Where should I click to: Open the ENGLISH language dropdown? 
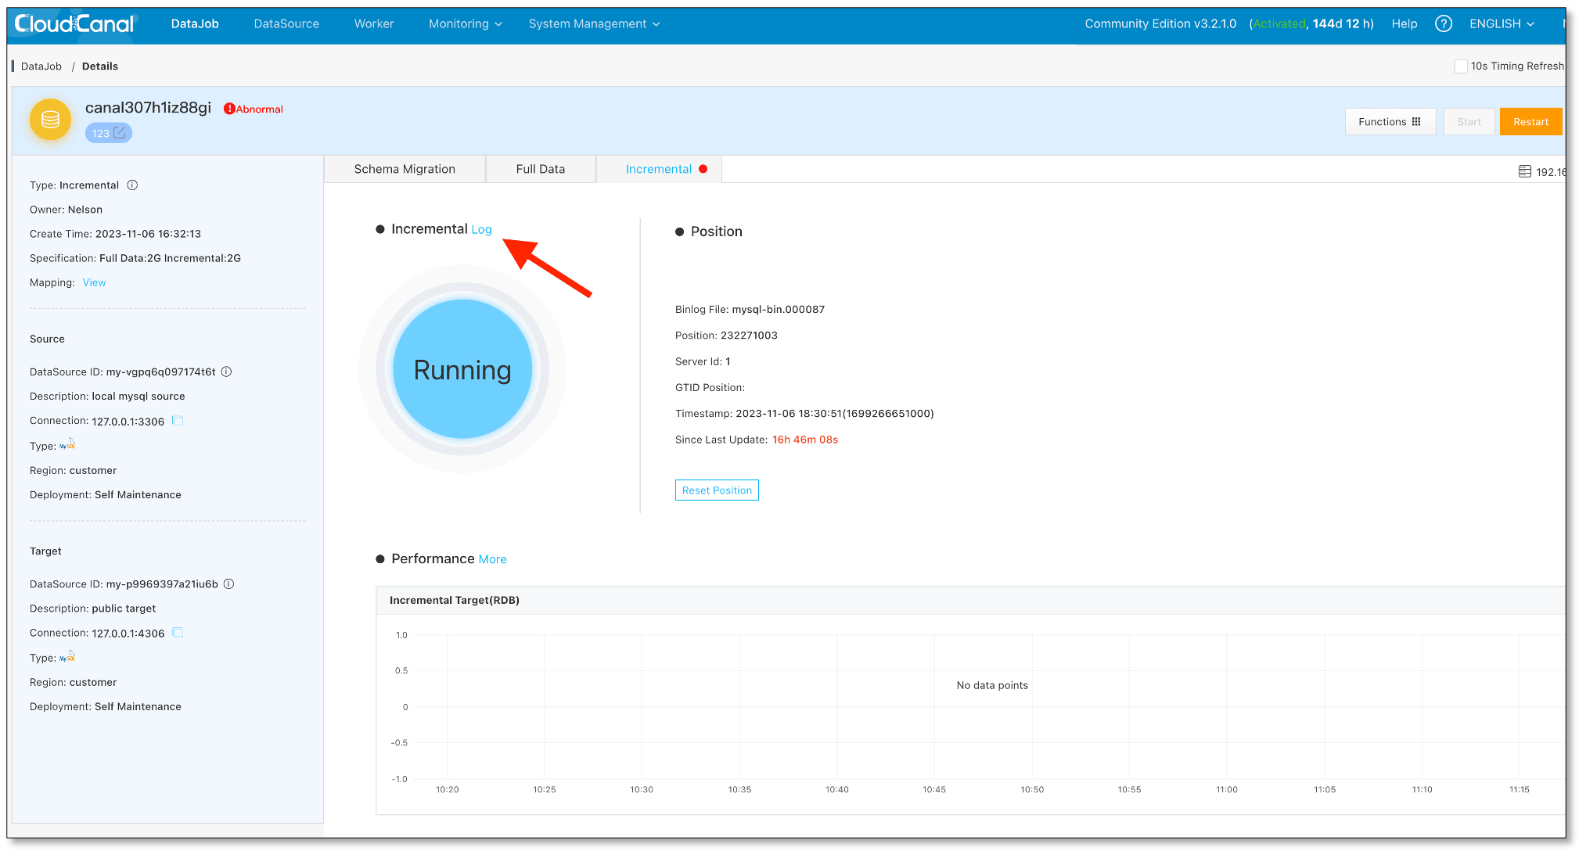[x=1499, y=23]
